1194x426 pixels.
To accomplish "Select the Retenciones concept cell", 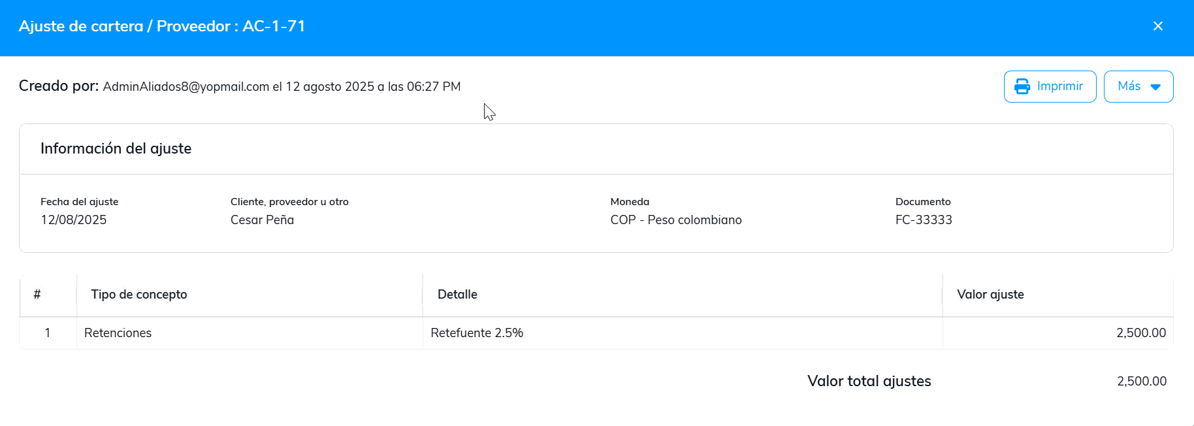I will [x=118, y=333].
